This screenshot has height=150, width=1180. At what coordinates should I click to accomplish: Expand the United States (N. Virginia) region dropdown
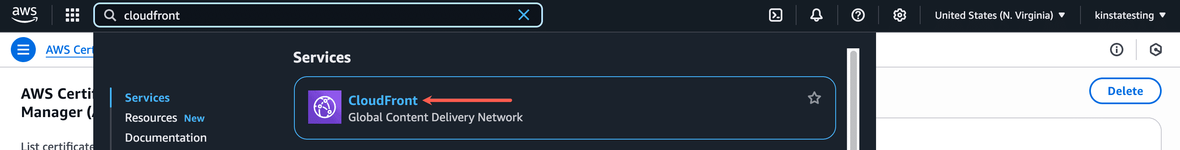tap(1000, 15)
